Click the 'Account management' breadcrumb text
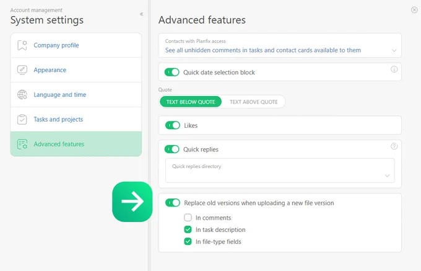This screenshot has width=421, height=271. pyautogui.click(x=37, y=10)
